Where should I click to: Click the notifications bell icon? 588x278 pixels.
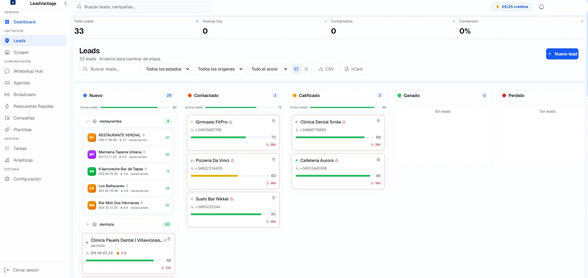(x=541, y=7)
